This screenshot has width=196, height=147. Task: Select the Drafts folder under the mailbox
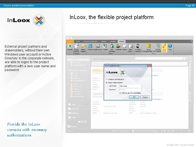[75, 76]
